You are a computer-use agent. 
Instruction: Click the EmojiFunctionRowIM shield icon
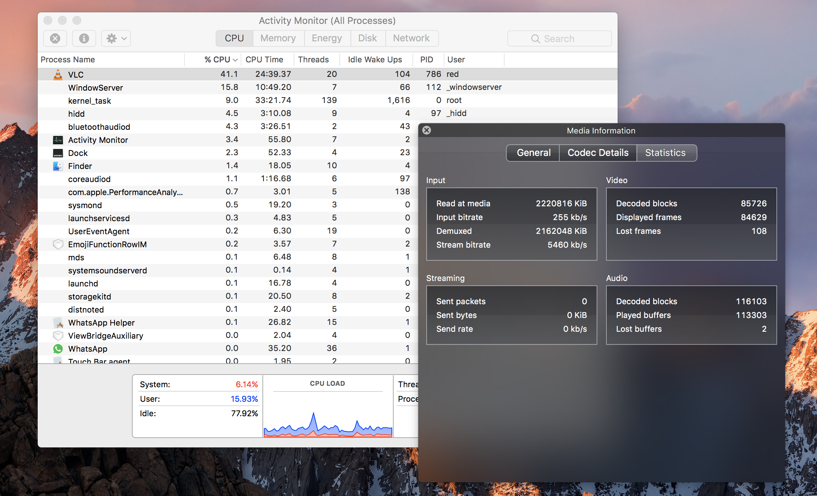coord(58,244)
